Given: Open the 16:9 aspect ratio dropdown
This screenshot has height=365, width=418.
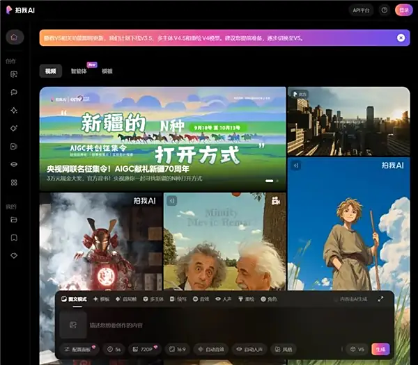Looking at the screenshot, I should pyautogui.click(x=178, y=349).
